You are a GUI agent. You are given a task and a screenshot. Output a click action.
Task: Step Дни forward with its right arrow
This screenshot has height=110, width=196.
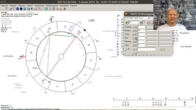tap(136, 38)
